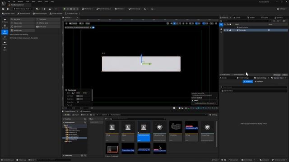Select the Lights category icon

[5, 49]
